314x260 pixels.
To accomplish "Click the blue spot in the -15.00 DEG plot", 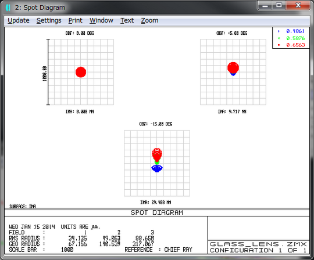I will (x=157, y=168).
